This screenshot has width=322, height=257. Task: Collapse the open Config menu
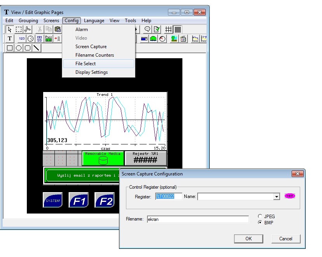tap(72, 21)
